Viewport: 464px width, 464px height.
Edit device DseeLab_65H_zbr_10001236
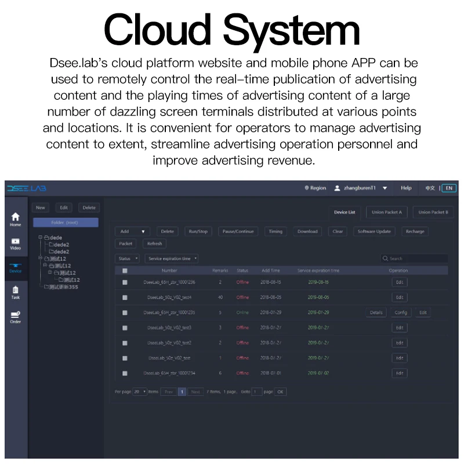(x=400, y=282)
